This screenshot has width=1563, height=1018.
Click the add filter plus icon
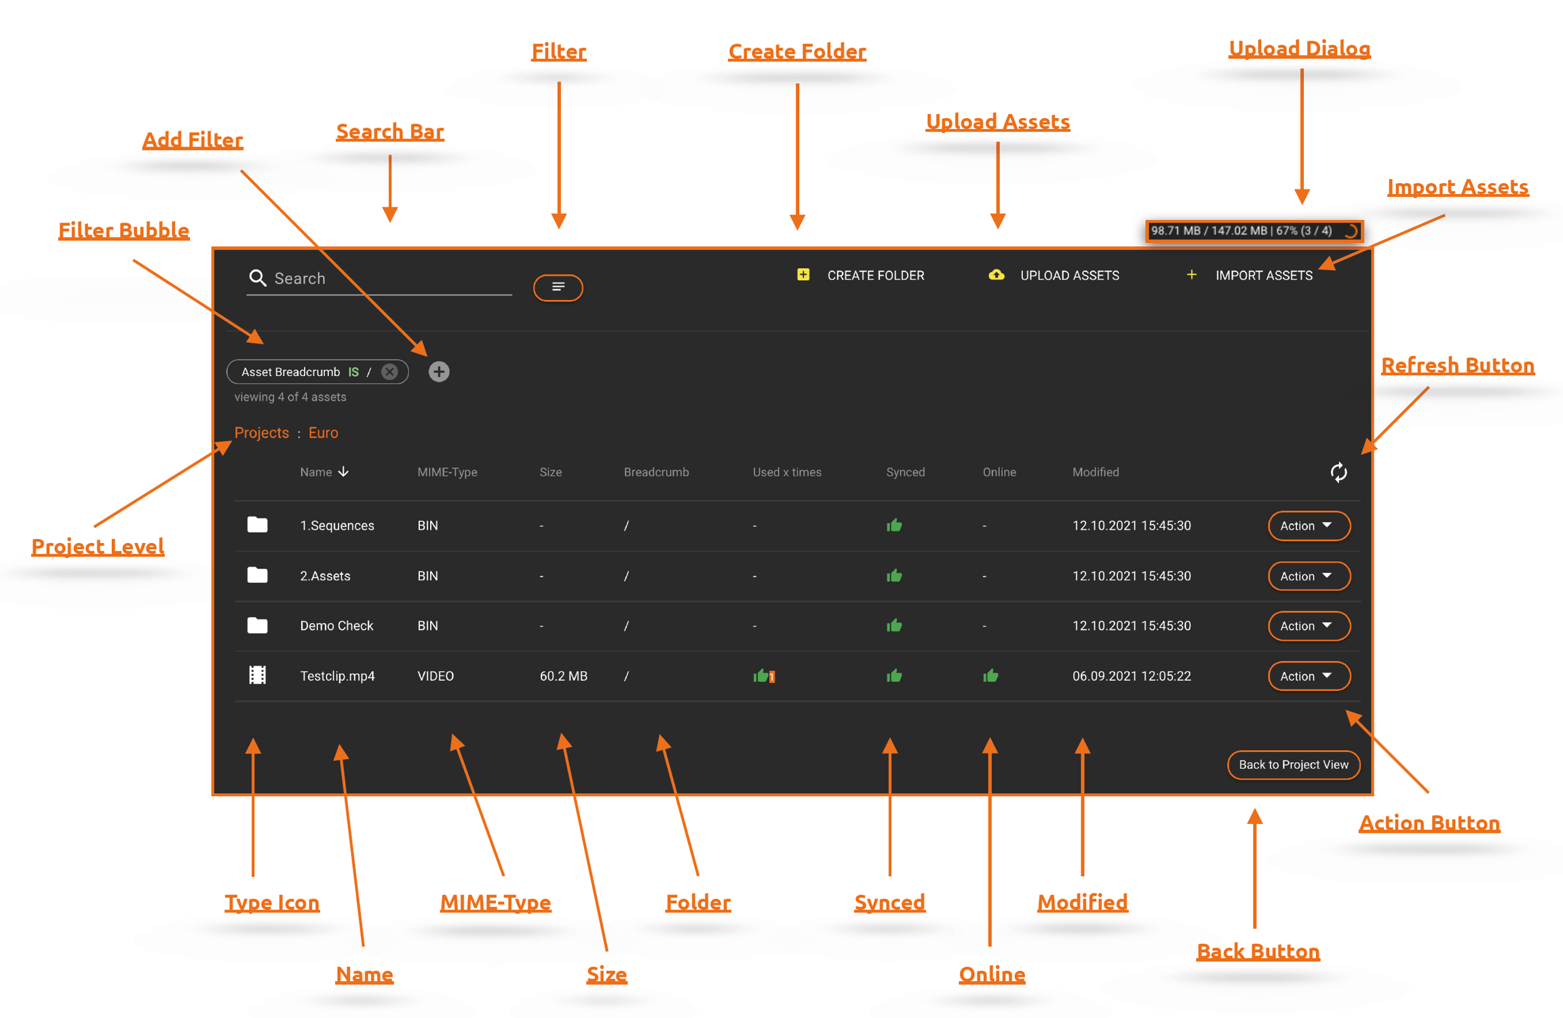439,372
